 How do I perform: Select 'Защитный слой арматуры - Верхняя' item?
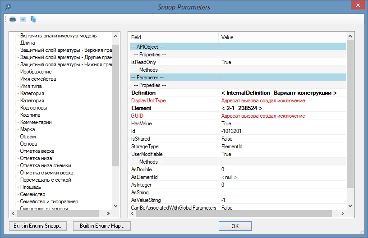pos(66,50)
